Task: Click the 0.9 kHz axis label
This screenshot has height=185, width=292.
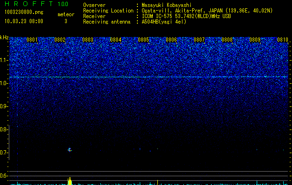Action: tap(4, 106)
